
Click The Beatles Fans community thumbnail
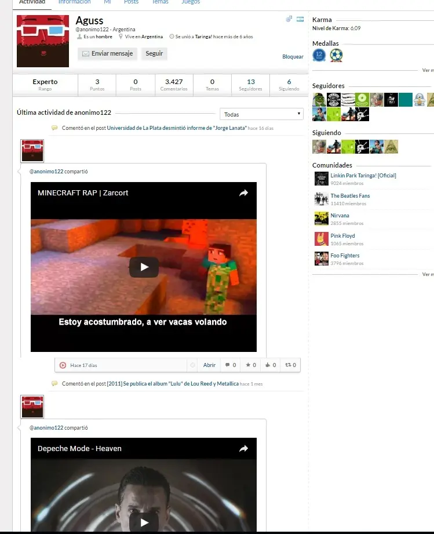322,199
